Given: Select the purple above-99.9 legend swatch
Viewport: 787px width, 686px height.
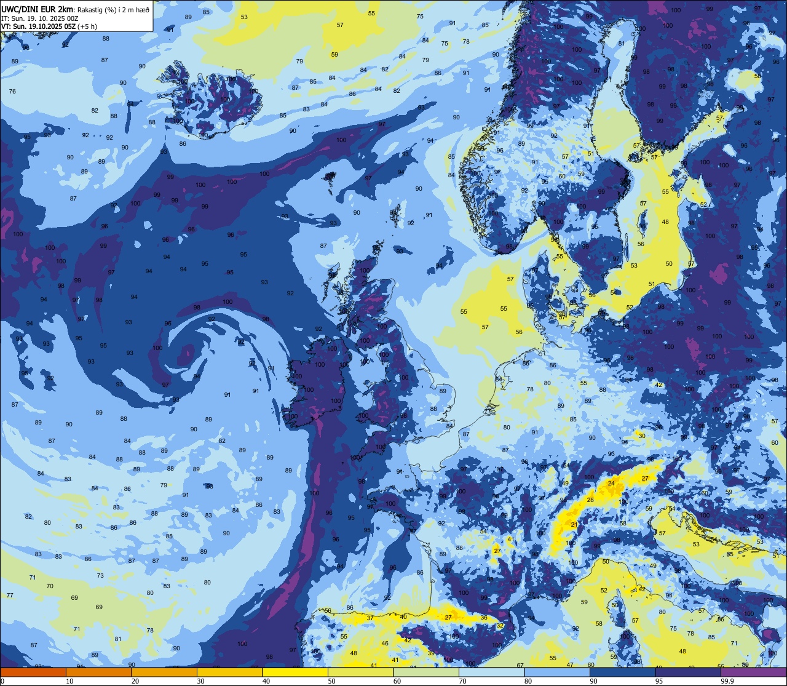Looking at the screenshot, I should [753, 672].
